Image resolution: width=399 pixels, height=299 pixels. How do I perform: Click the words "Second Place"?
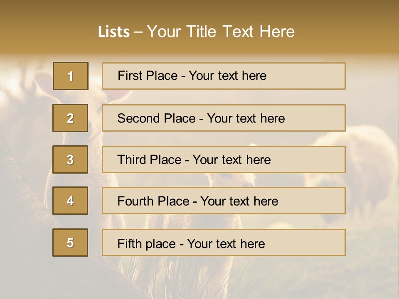pos(156,118)
